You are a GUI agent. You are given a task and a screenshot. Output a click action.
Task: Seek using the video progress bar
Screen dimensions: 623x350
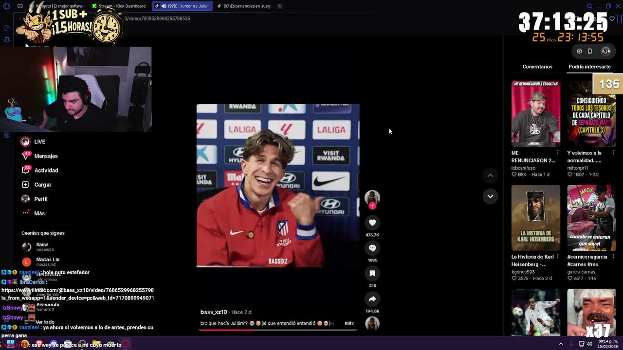278,330
